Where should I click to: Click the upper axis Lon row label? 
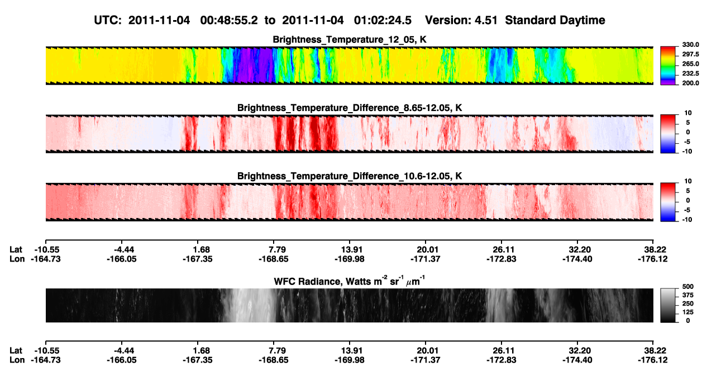(x=17, y=259)
